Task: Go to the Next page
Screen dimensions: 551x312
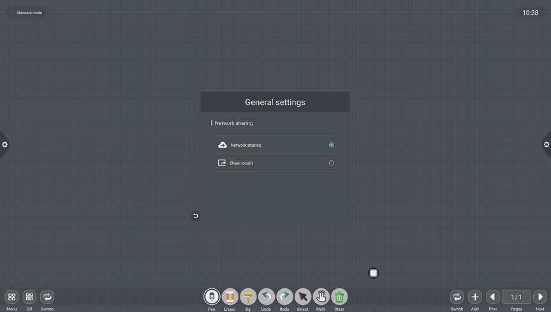Action: 540,297
